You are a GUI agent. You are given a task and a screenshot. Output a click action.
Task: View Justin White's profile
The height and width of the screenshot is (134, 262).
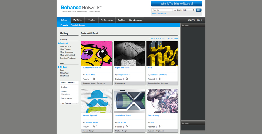(90, 75)
